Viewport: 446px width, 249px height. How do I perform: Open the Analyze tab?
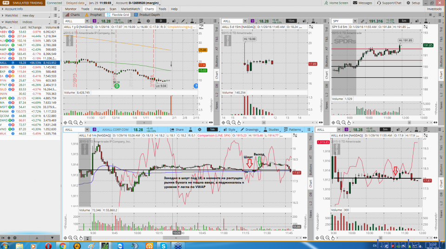99,9
